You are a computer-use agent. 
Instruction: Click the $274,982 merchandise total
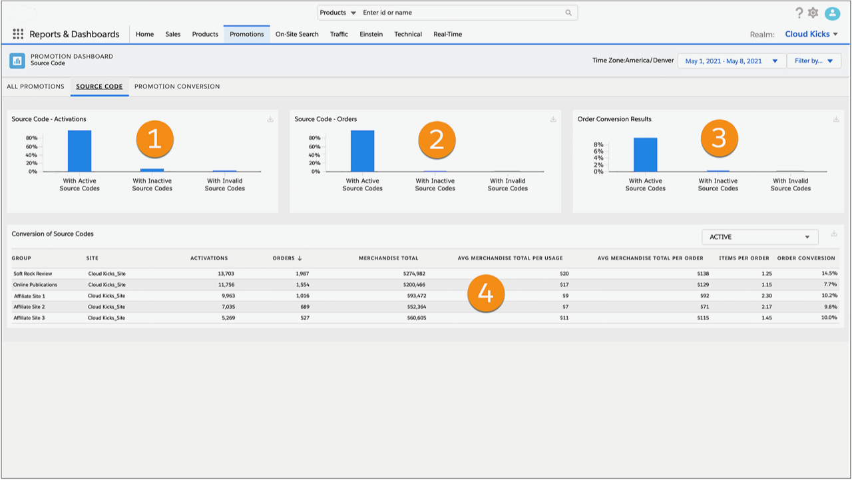(413, 274)
